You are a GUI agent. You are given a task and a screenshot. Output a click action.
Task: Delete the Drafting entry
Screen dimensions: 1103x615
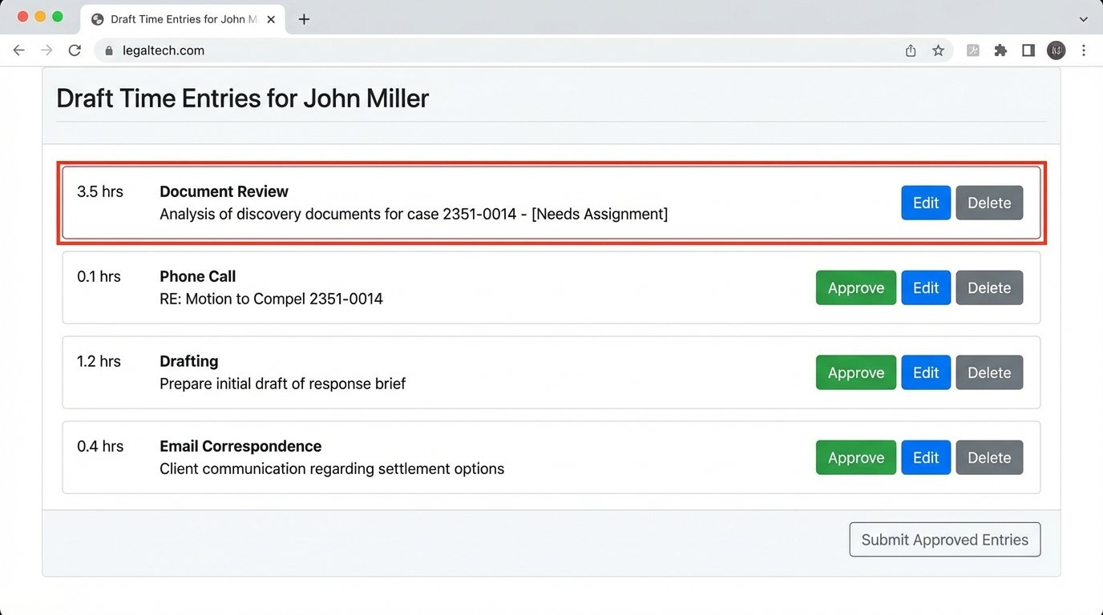[x=989, y=372]
